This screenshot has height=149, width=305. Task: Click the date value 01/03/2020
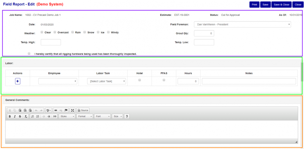(47, 24)
